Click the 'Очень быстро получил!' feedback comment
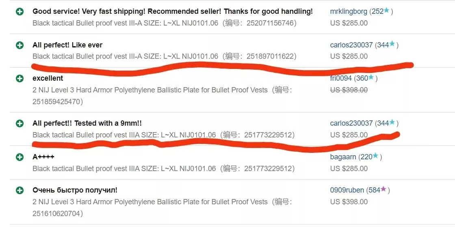Viewport: 455px width, 227px height. click(x=75, y=190)
